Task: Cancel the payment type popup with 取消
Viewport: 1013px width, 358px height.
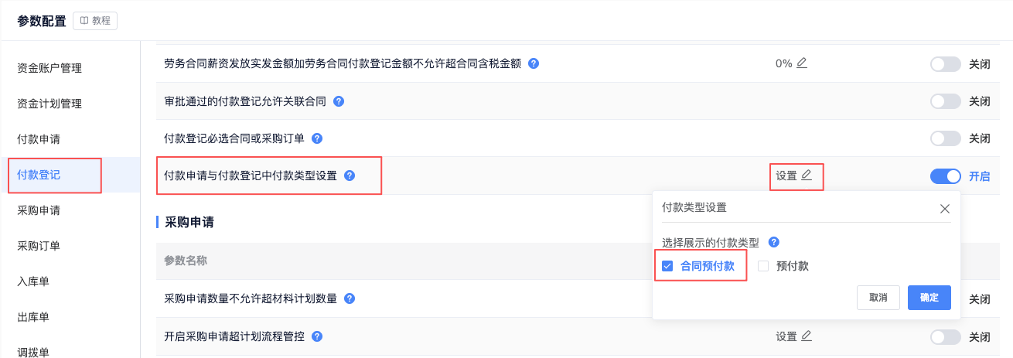Action: [x=878, y=298]
